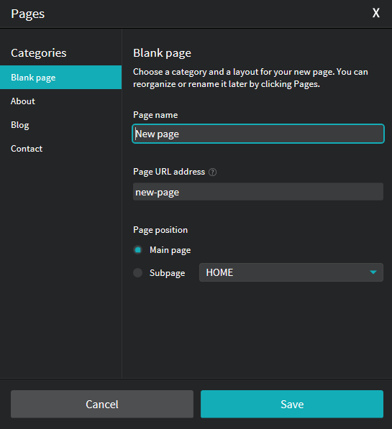Focus the Page URL address field
Image resolution: width=392 pixels, height=429 pixels.
click(258, 192)
